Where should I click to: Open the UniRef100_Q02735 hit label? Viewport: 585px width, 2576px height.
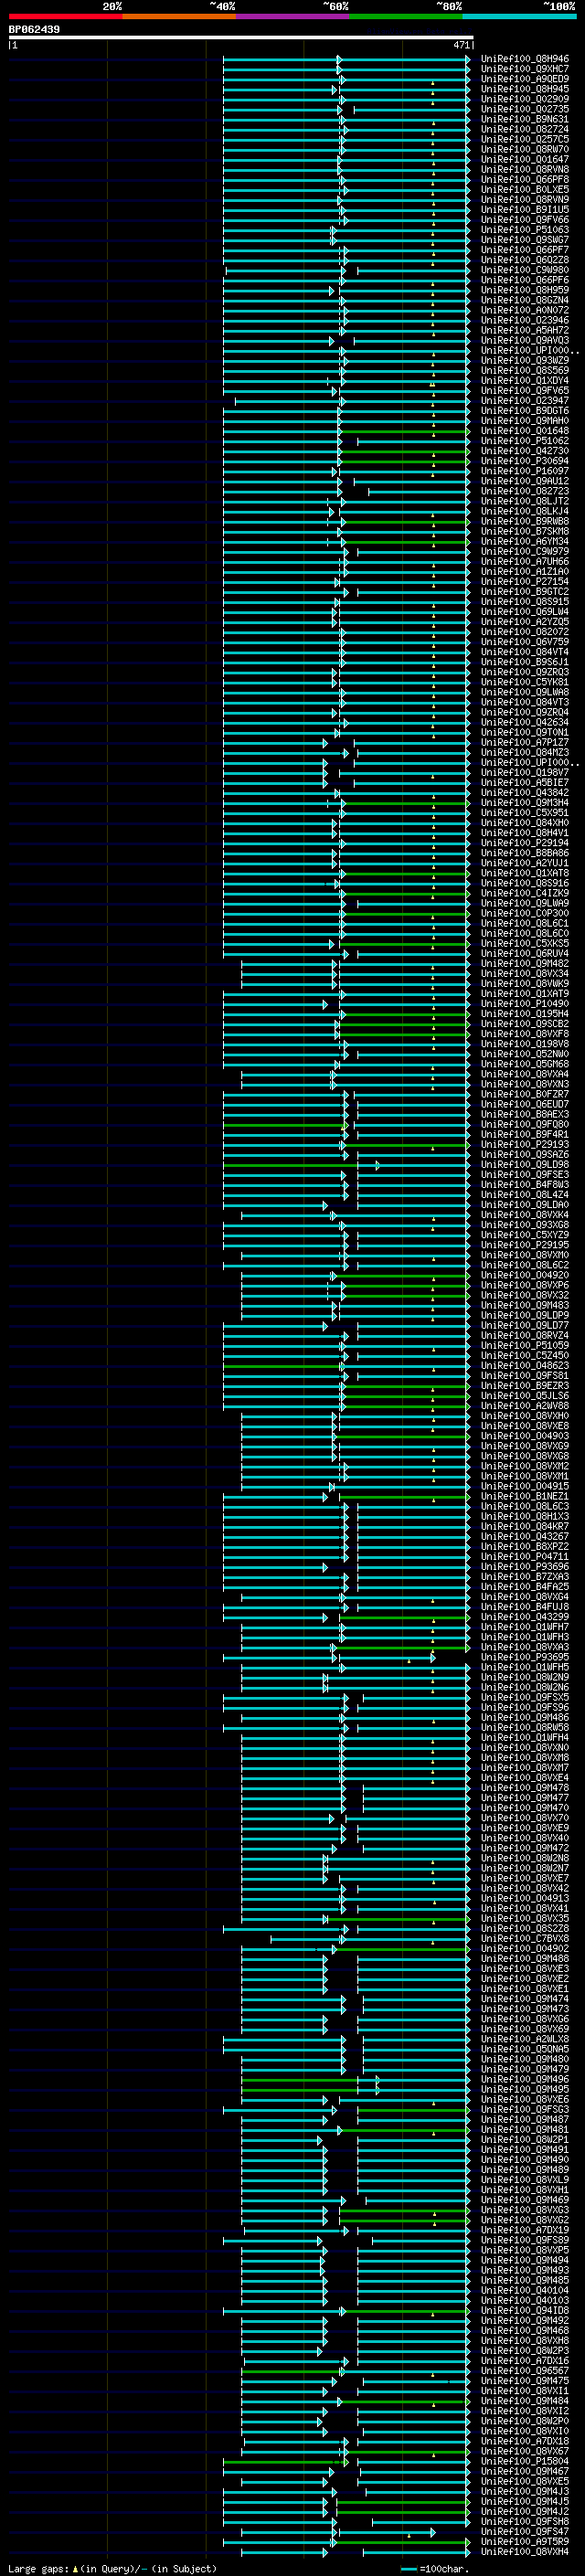tap(525, 109)
